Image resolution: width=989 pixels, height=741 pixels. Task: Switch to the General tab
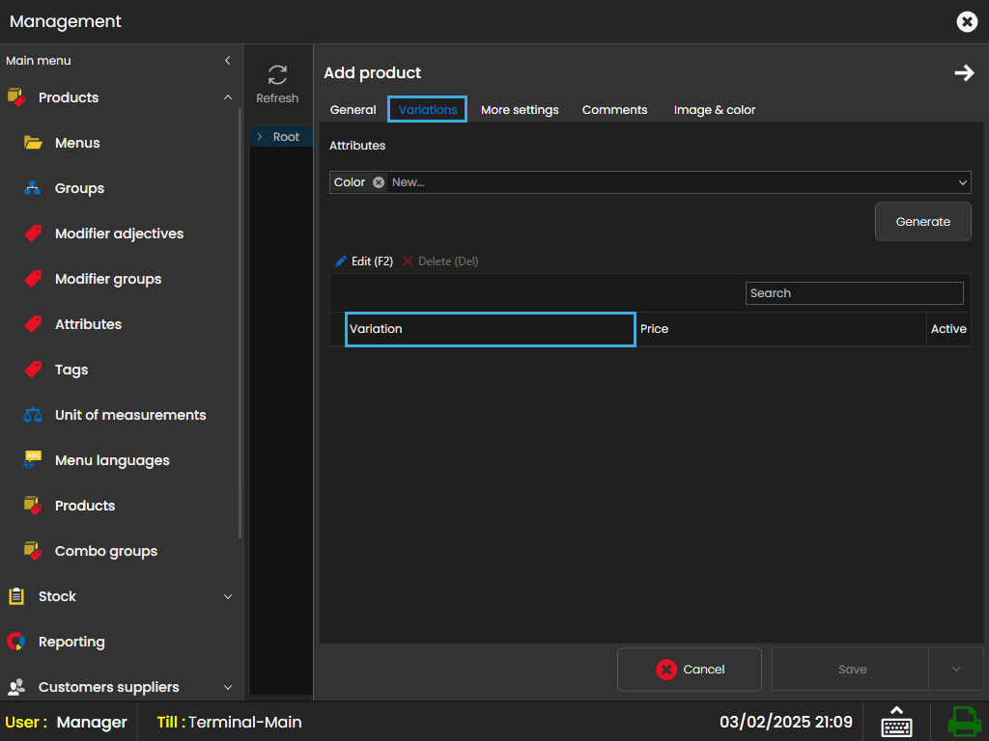click(353, 110)
